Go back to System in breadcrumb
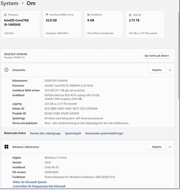The height and width of the screenshot is (190, 180). point(10,3)
